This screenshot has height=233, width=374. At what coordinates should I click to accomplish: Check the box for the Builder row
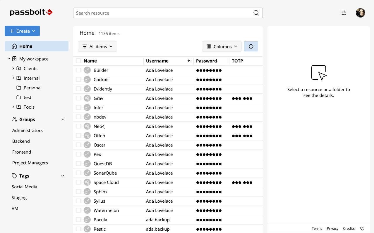pyautogui.click(x=78, y=70)
